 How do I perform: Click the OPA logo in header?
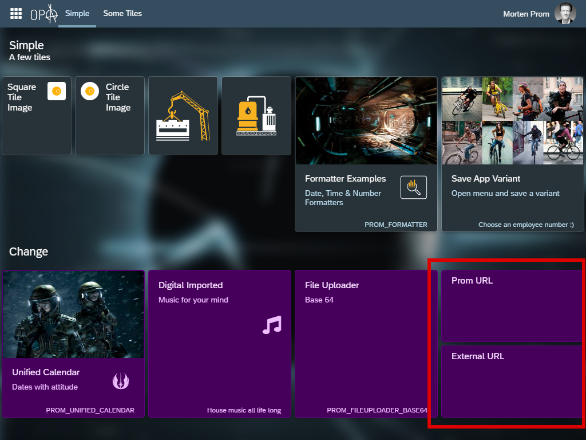pyautogui.click(x=44, y=14)
